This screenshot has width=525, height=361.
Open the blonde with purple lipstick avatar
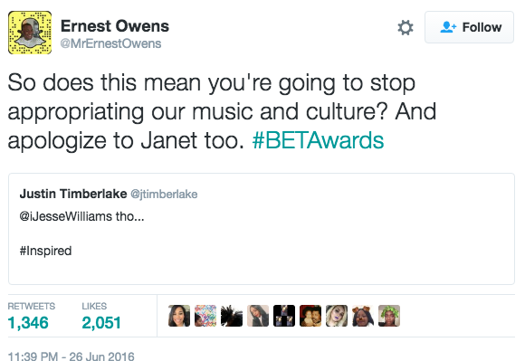337,316
